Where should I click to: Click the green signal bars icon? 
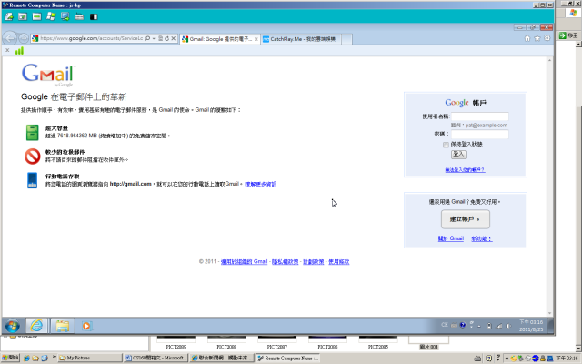(x=19, y=51)
